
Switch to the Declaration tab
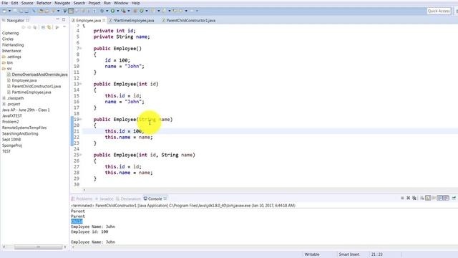(x=128, y=199)
